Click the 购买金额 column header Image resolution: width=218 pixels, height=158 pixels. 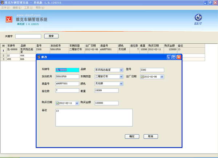point(170,46)
